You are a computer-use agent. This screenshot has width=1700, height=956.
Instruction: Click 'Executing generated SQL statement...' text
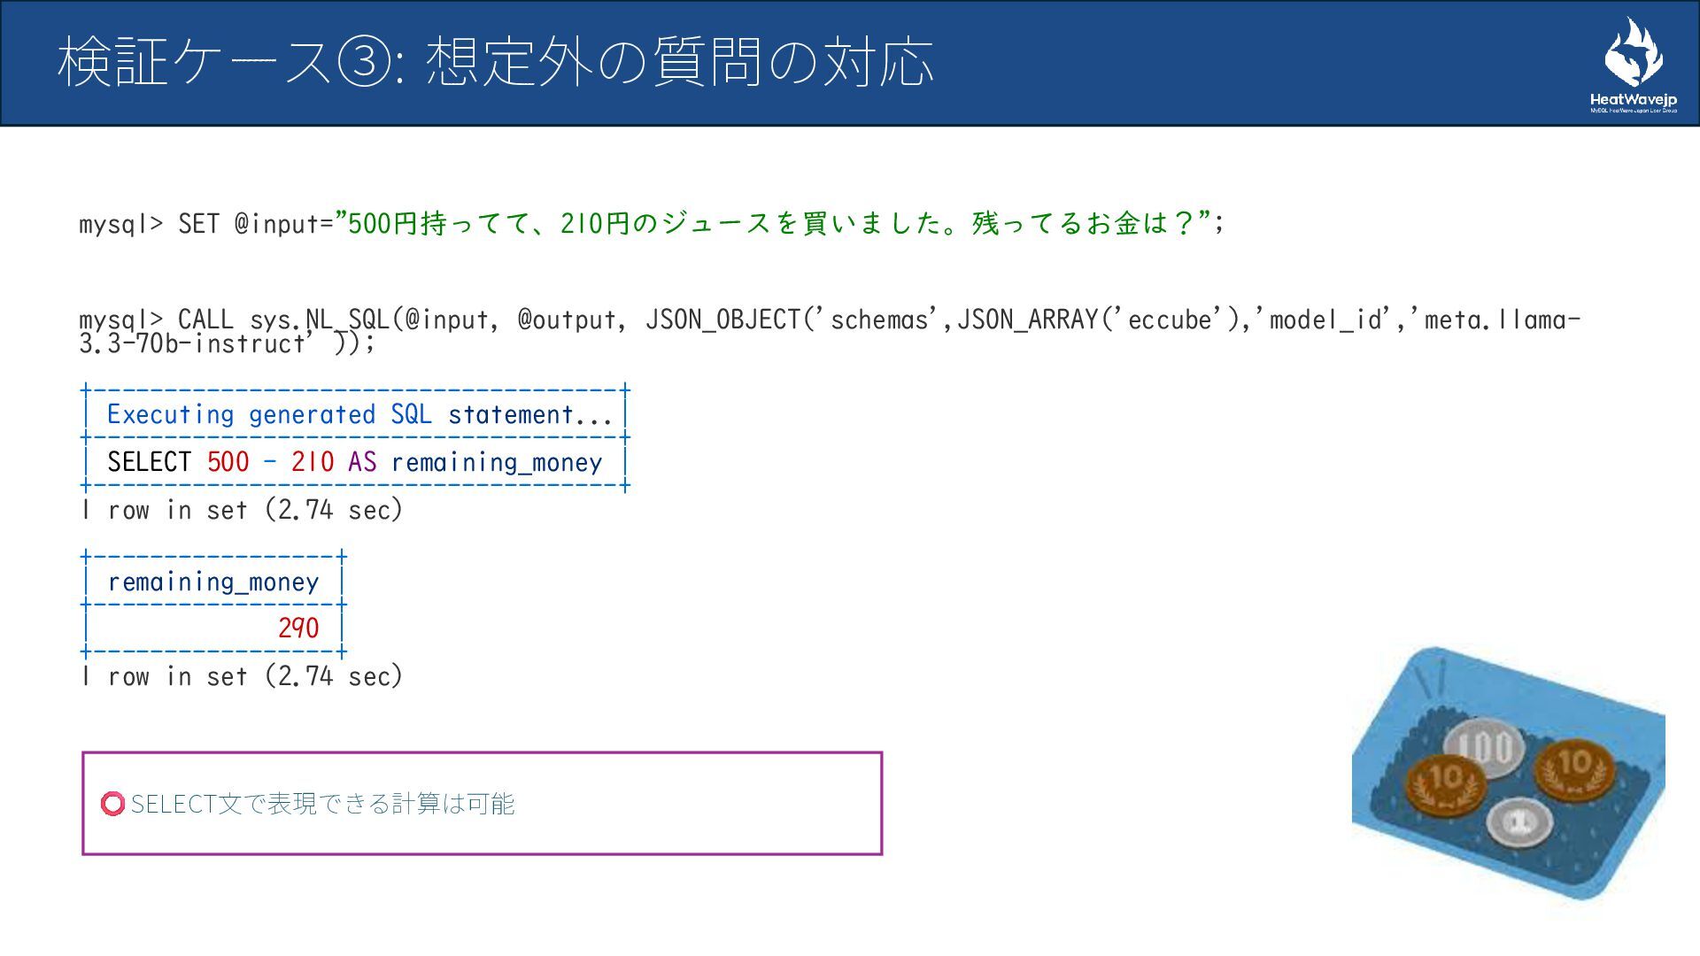359,414
